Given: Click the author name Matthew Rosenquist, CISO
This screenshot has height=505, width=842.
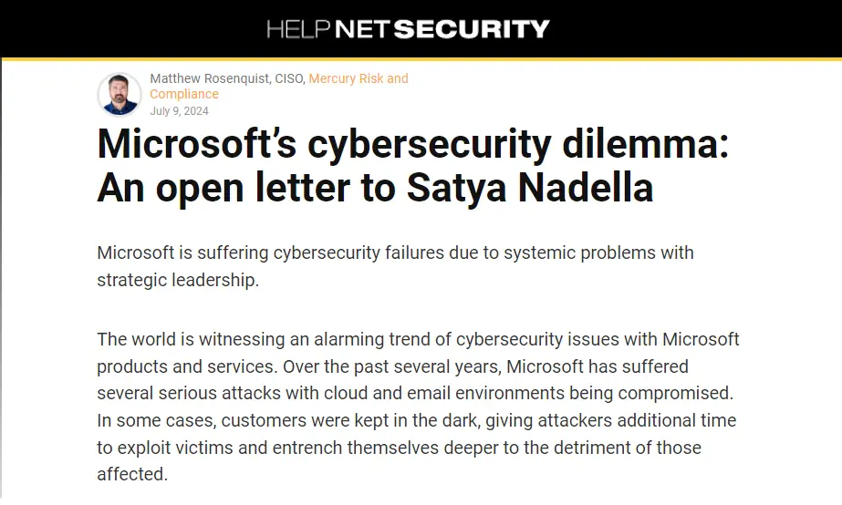Looking at the screenshot, I should [x=226, y=78].
